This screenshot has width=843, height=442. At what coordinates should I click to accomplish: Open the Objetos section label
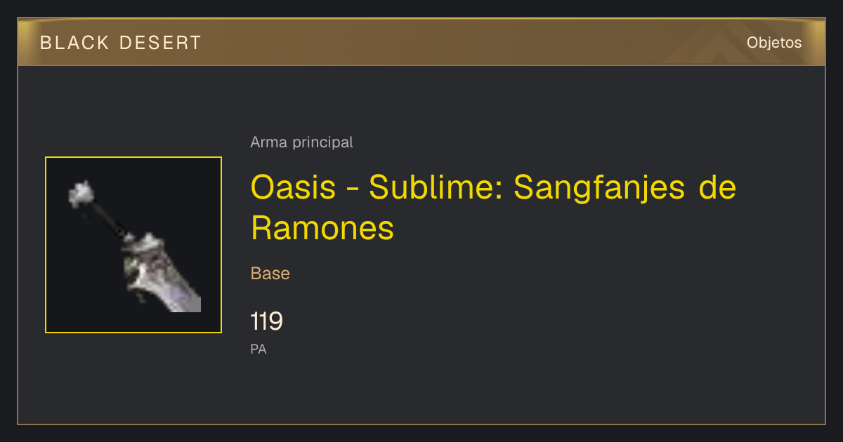tap(774, 43)
